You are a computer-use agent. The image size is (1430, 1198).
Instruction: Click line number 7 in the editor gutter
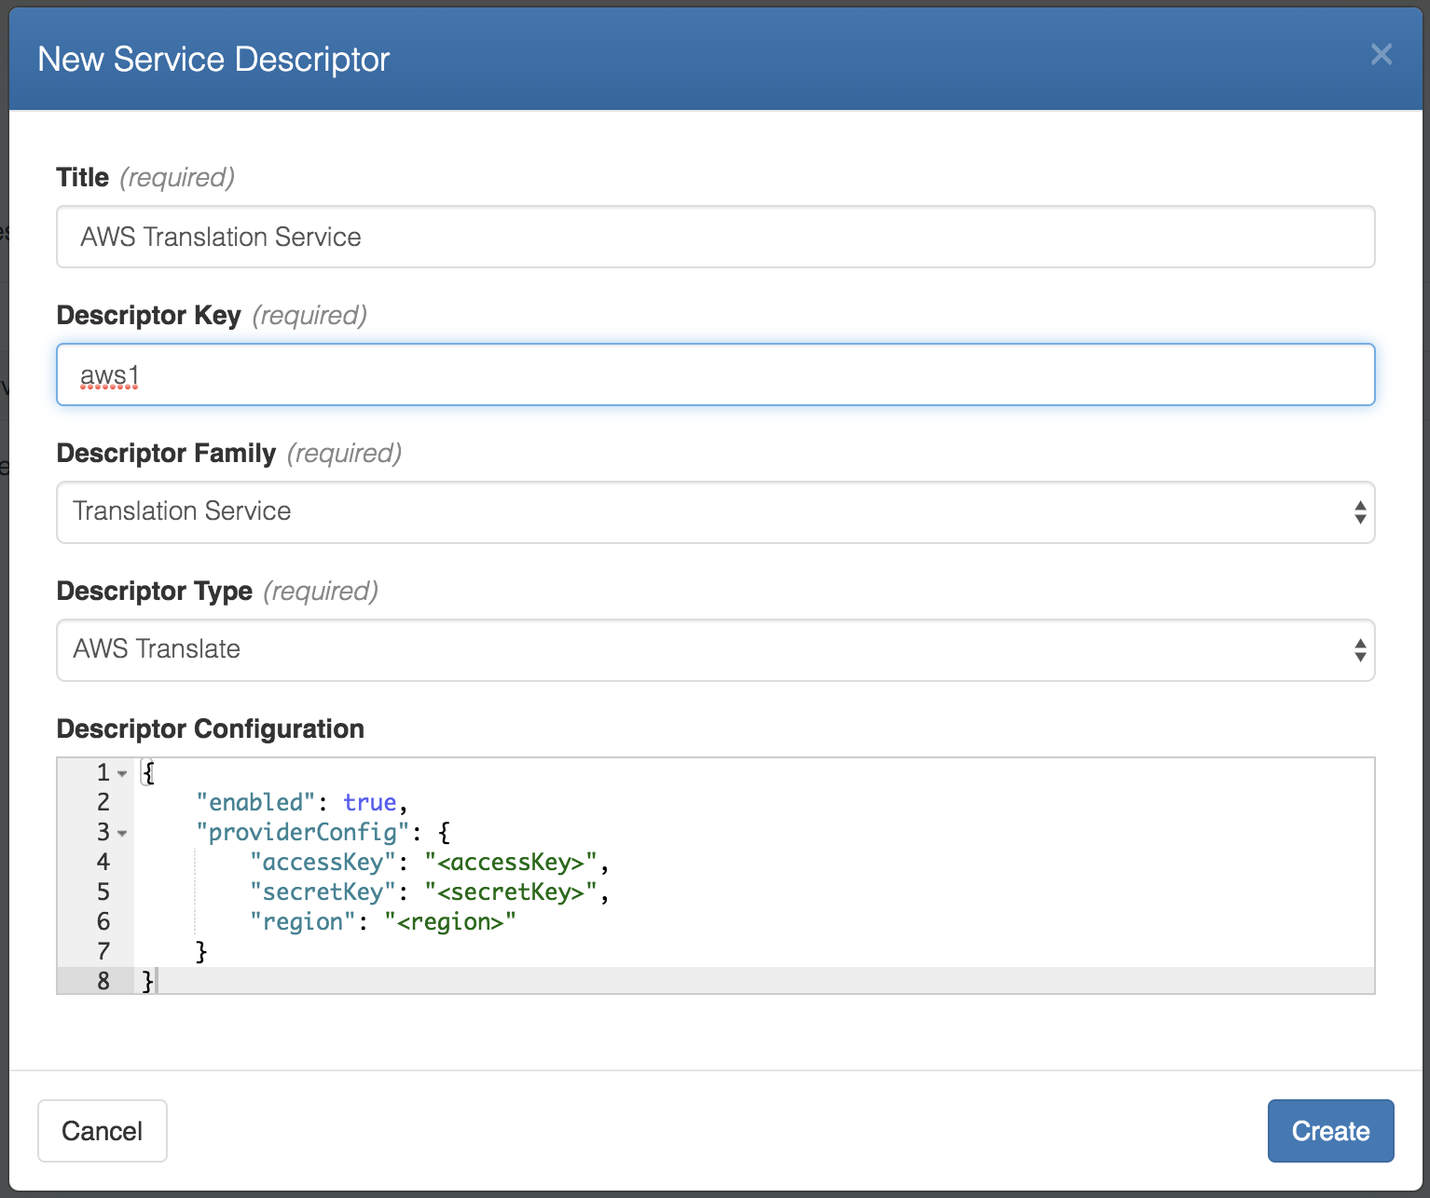point(103,951)
